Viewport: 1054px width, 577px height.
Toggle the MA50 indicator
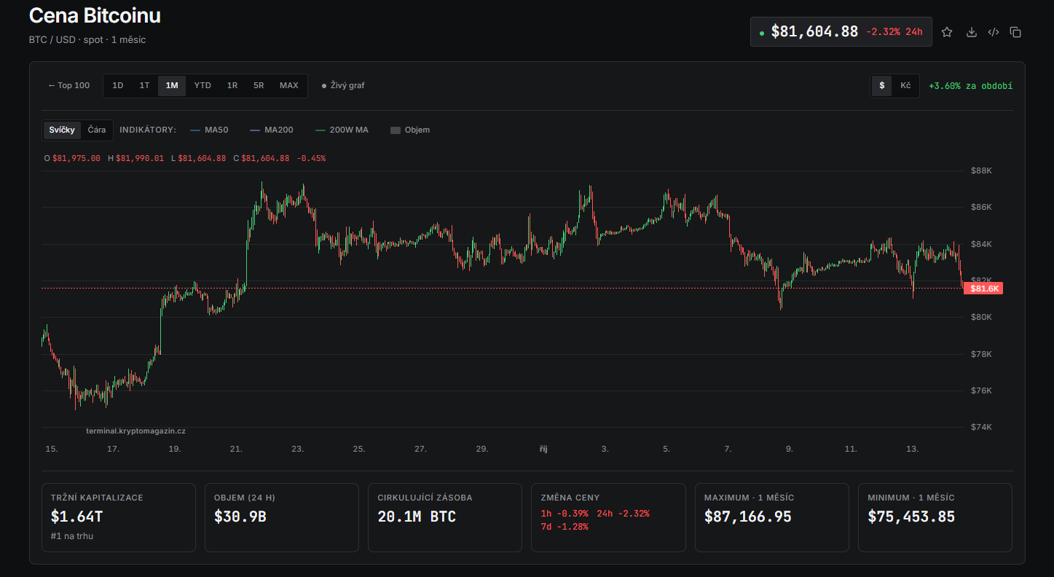pos(209,130)
